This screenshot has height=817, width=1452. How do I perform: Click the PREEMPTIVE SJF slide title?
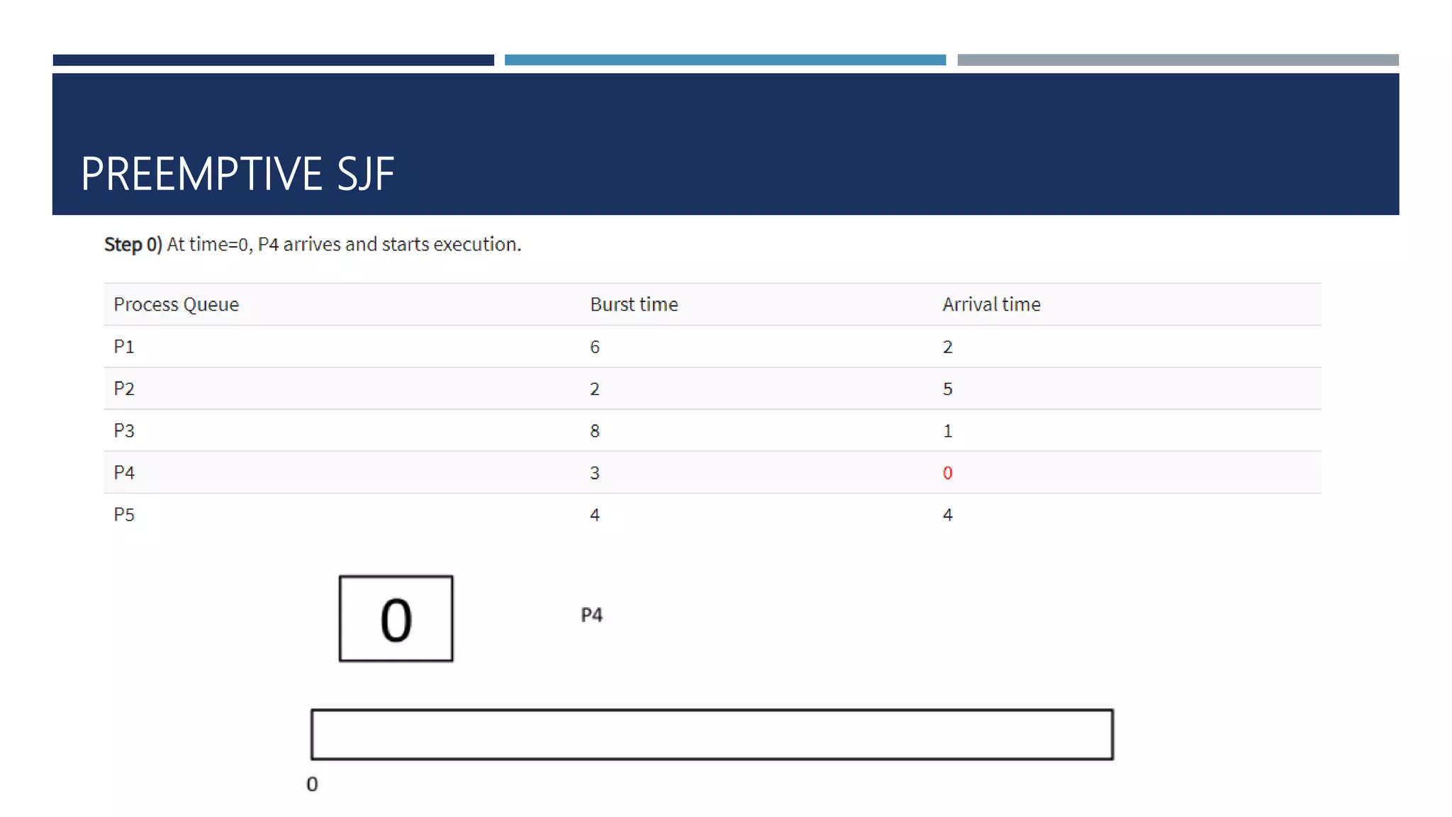coord(238,174)
